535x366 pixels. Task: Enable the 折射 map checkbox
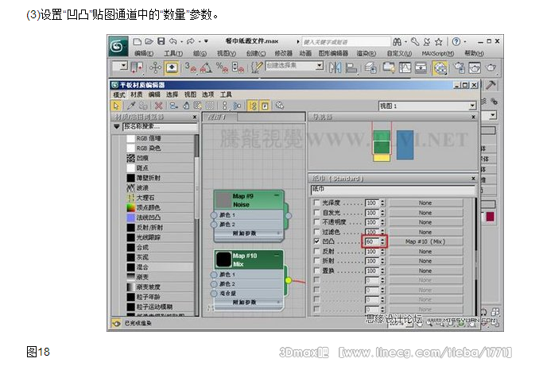tap(316, 260)
